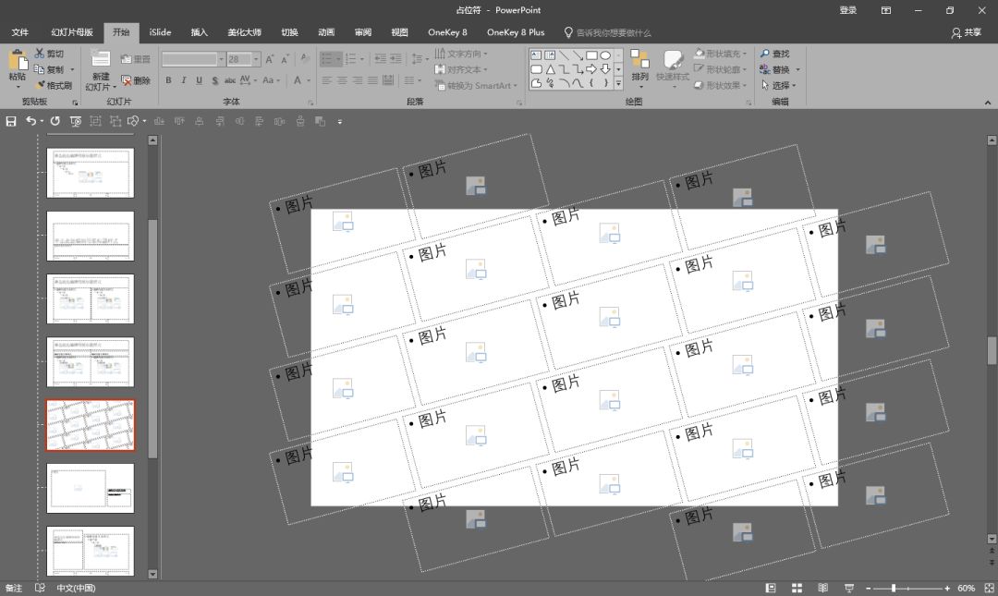Viewport: 998px width, 596px height.
Task: Click the Redo circular arrow icon
Action: click(x=55, y=121)
